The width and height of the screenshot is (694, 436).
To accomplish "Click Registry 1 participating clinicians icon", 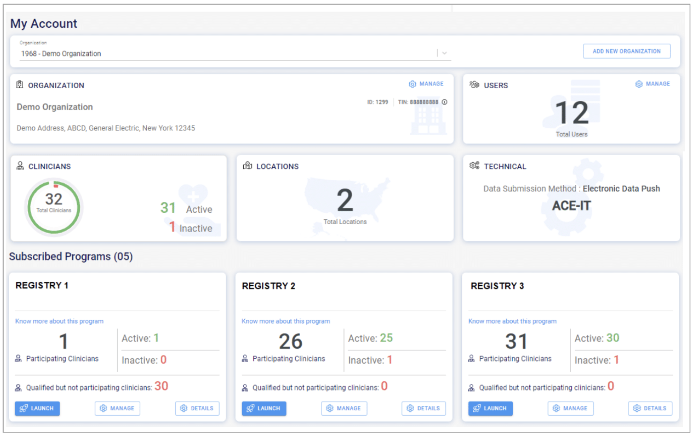I will click(x=18, y=358).
